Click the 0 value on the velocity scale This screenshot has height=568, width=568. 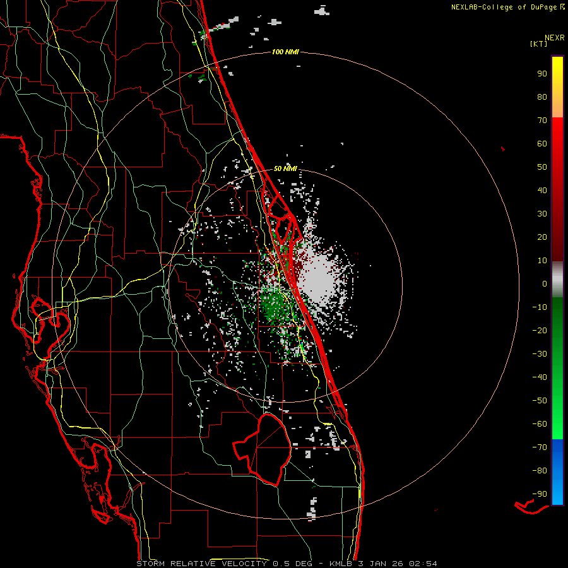click(x=545, y=283)
